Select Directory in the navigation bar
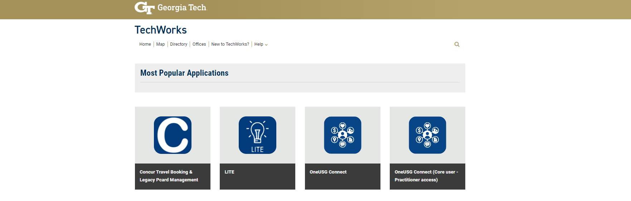Screen dimensions: 631x201 coord(179,44)
